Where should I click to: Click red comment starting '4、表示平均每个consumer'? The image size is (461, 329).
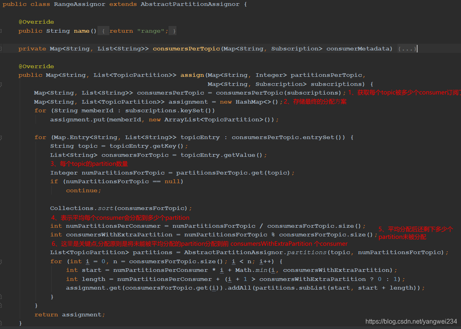(120, 218)
